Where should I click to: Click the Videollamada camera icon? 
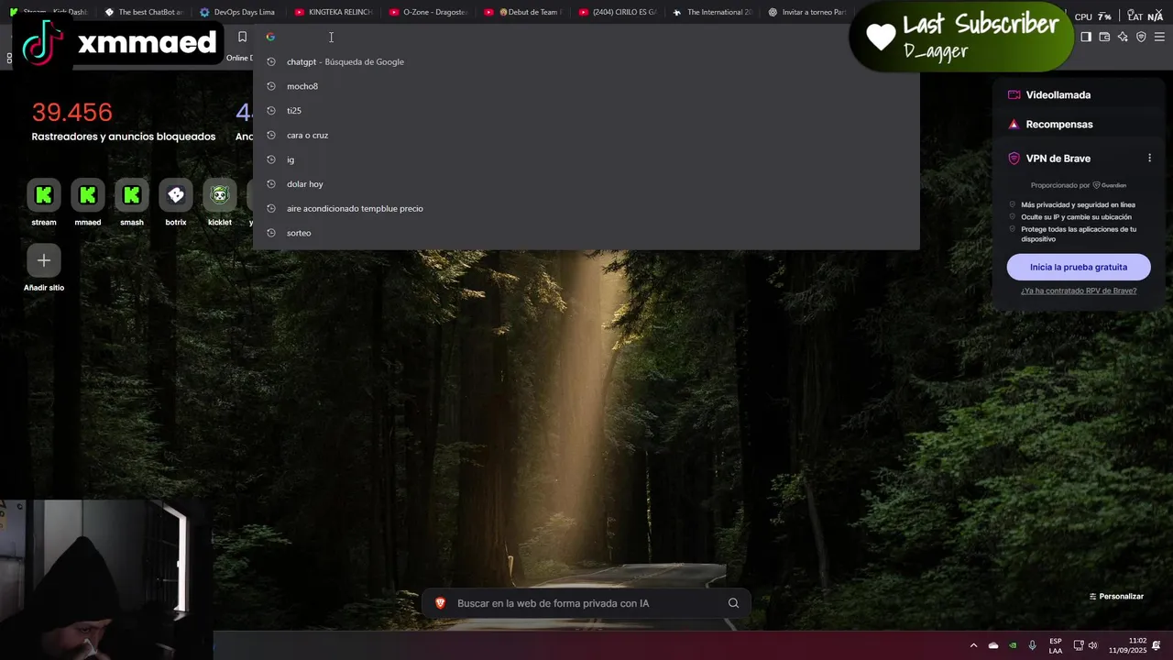point(1014,94)
